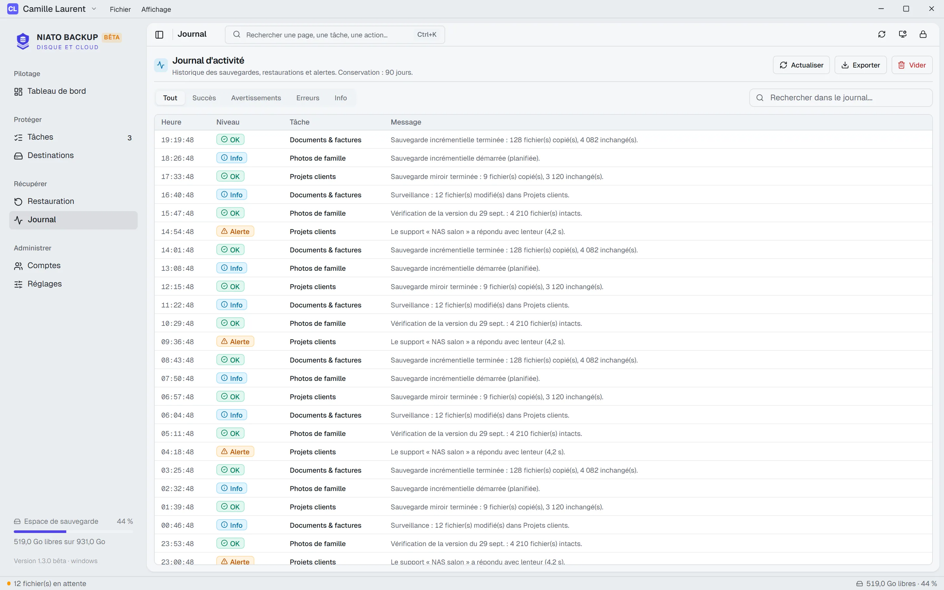The height and width of the screenshot is (590, 944).
Task: Click the Niato Backup shield logo
Action: [x=23, y=41]
